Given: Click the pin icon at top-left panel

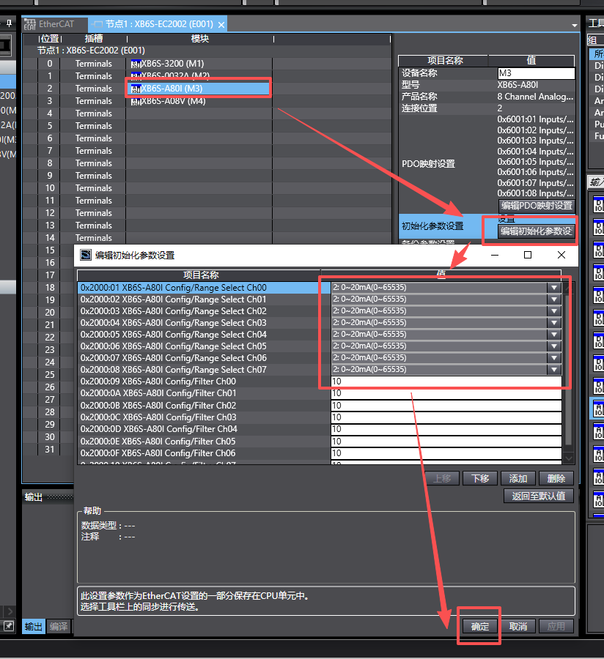Looking at the screenshot, I should pyautogui.click(x=9, y=23).
